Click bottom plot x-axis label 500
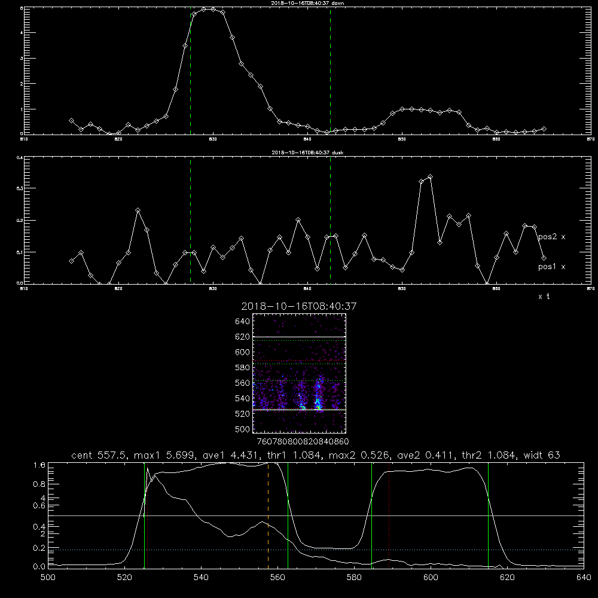Image resolution: width=598 pixels, height=598 pixels. coord(48,578)
